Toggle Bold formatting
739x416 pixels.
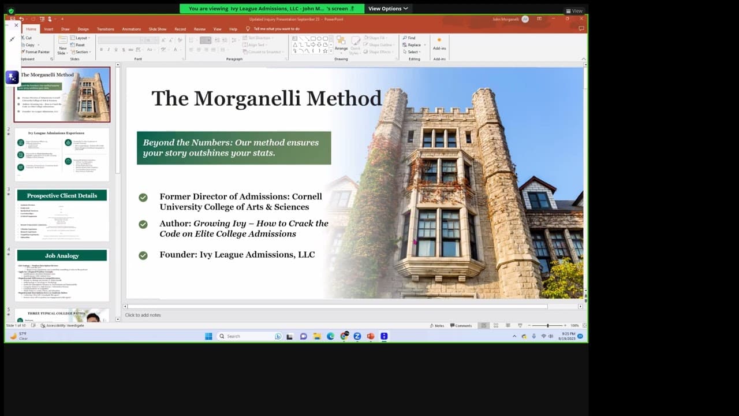pos(101,50)
